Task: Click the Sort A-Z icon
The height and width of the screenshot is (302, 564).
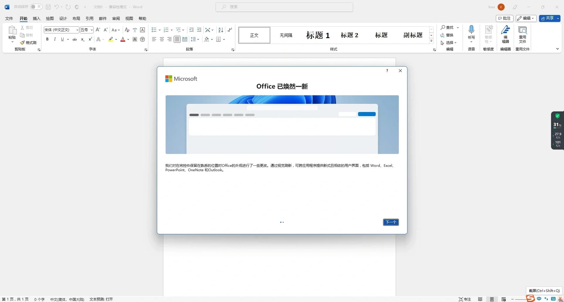Action: point(221,30)
